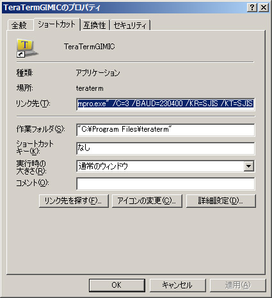Click the empty コメント field
Image resolution: width=272 pixels, height=298 pixels.
(x=165, y=184)
